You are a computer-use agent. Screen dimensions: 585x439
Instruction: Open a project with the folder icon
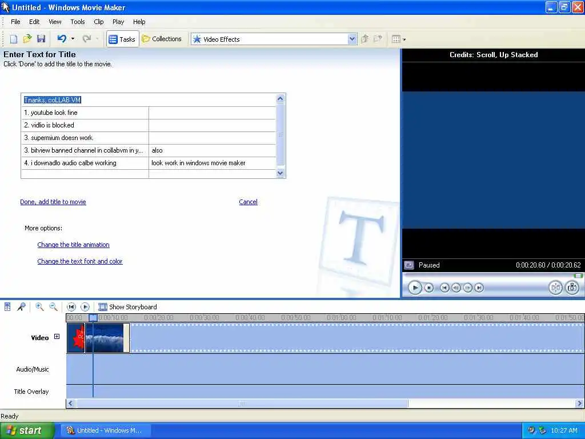pos(27,39)
